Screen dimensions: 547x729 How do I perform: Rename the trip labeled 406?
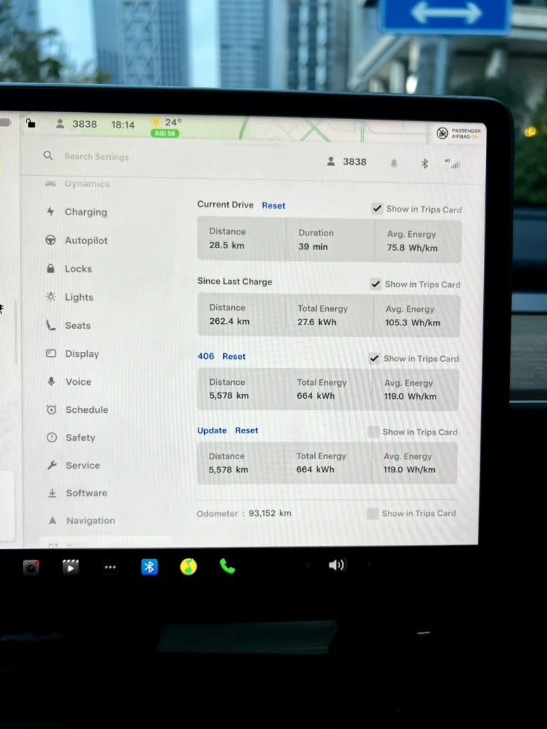[x=205, y=356]
